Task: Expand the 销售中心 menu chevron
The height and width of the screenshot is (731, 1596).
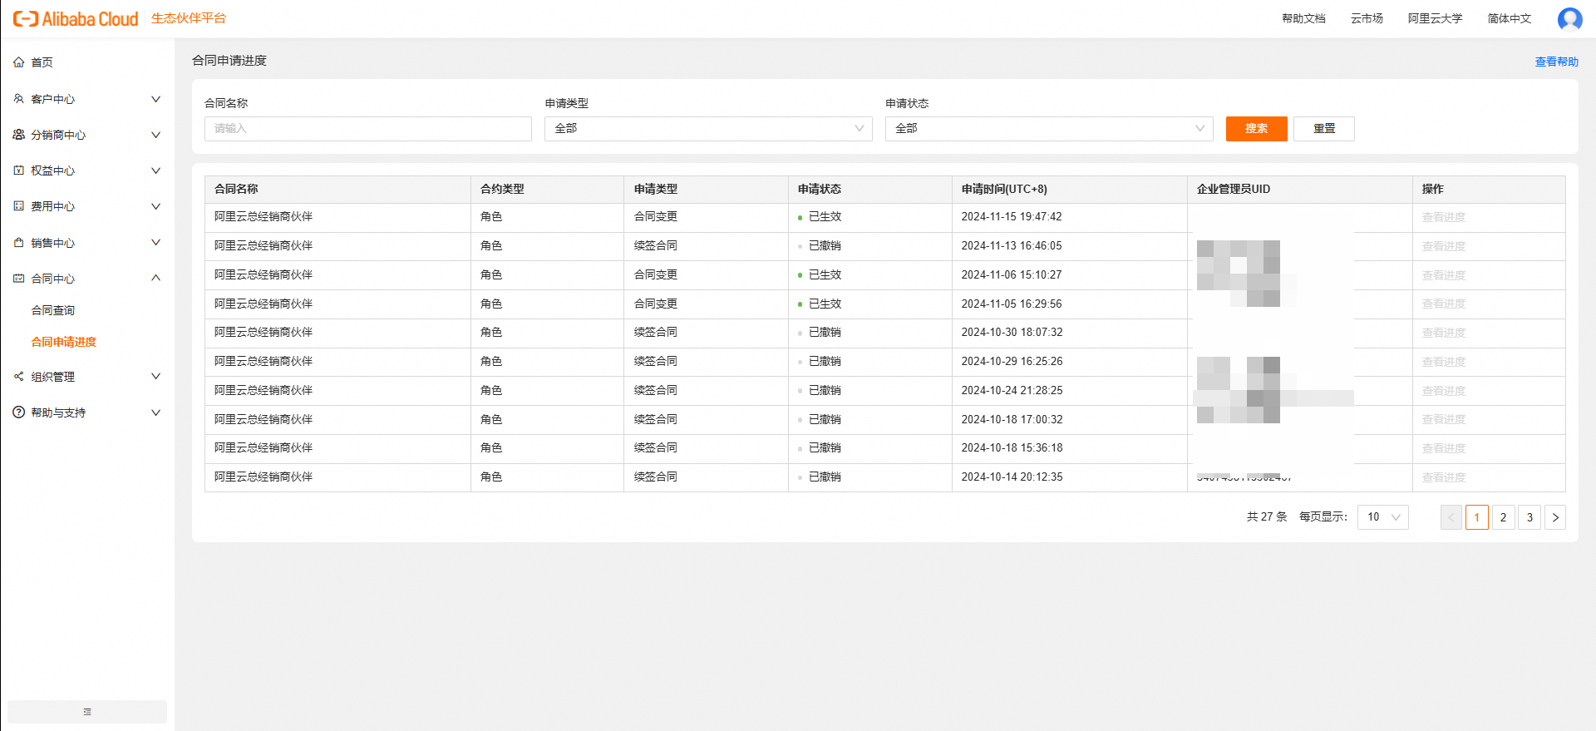Action: point(155,243)
